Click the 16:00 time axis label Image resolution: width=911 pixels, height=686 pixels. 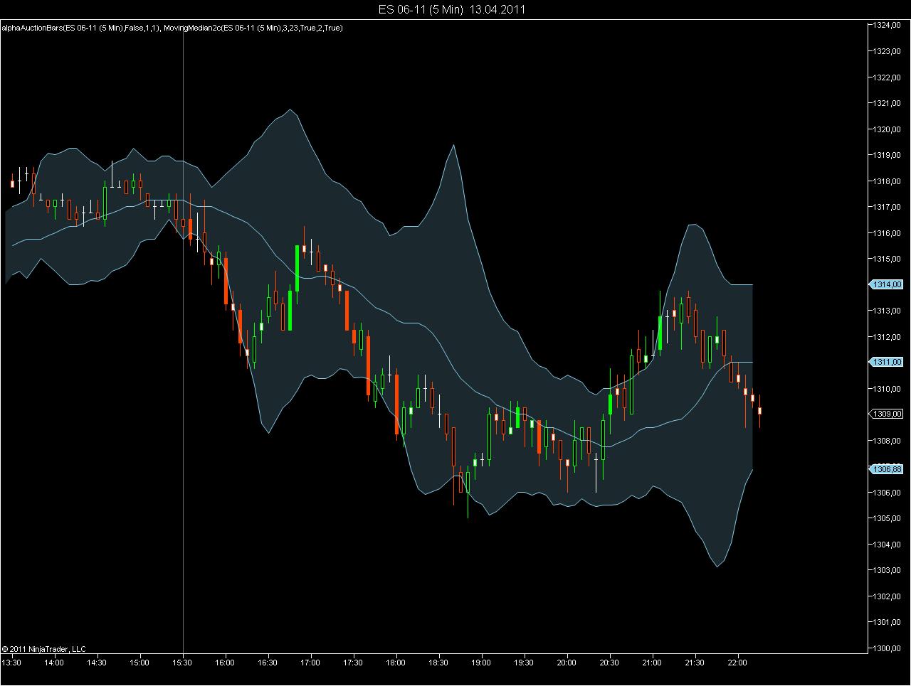point(225,663)
